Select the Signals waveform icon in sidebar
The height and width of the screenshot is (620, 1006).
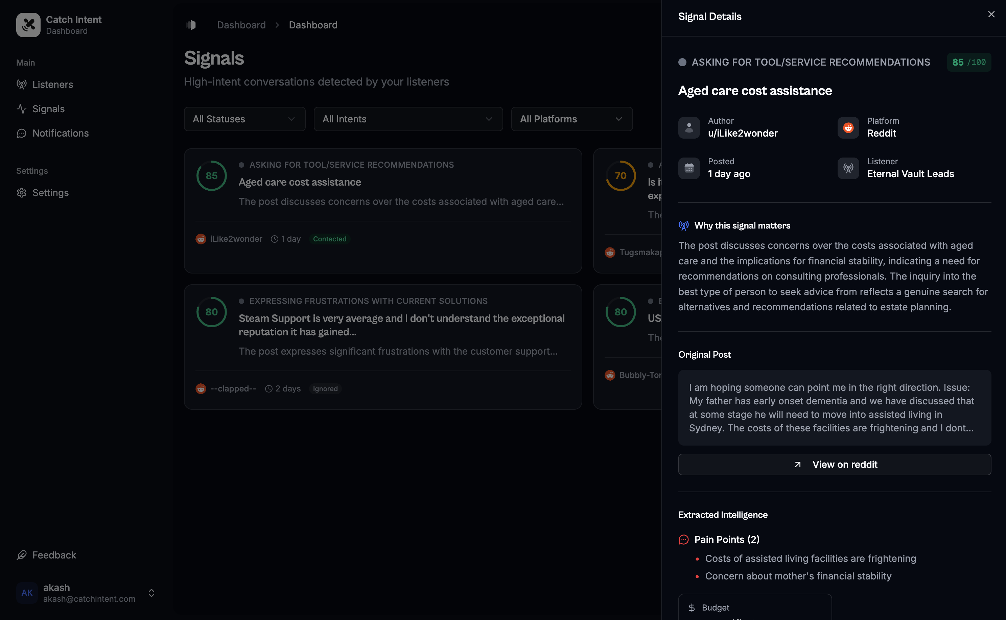coord(22,109)
